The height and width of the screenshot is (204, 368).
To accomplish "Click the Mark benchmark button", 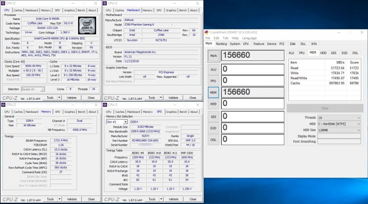I will tap(213, 56).
